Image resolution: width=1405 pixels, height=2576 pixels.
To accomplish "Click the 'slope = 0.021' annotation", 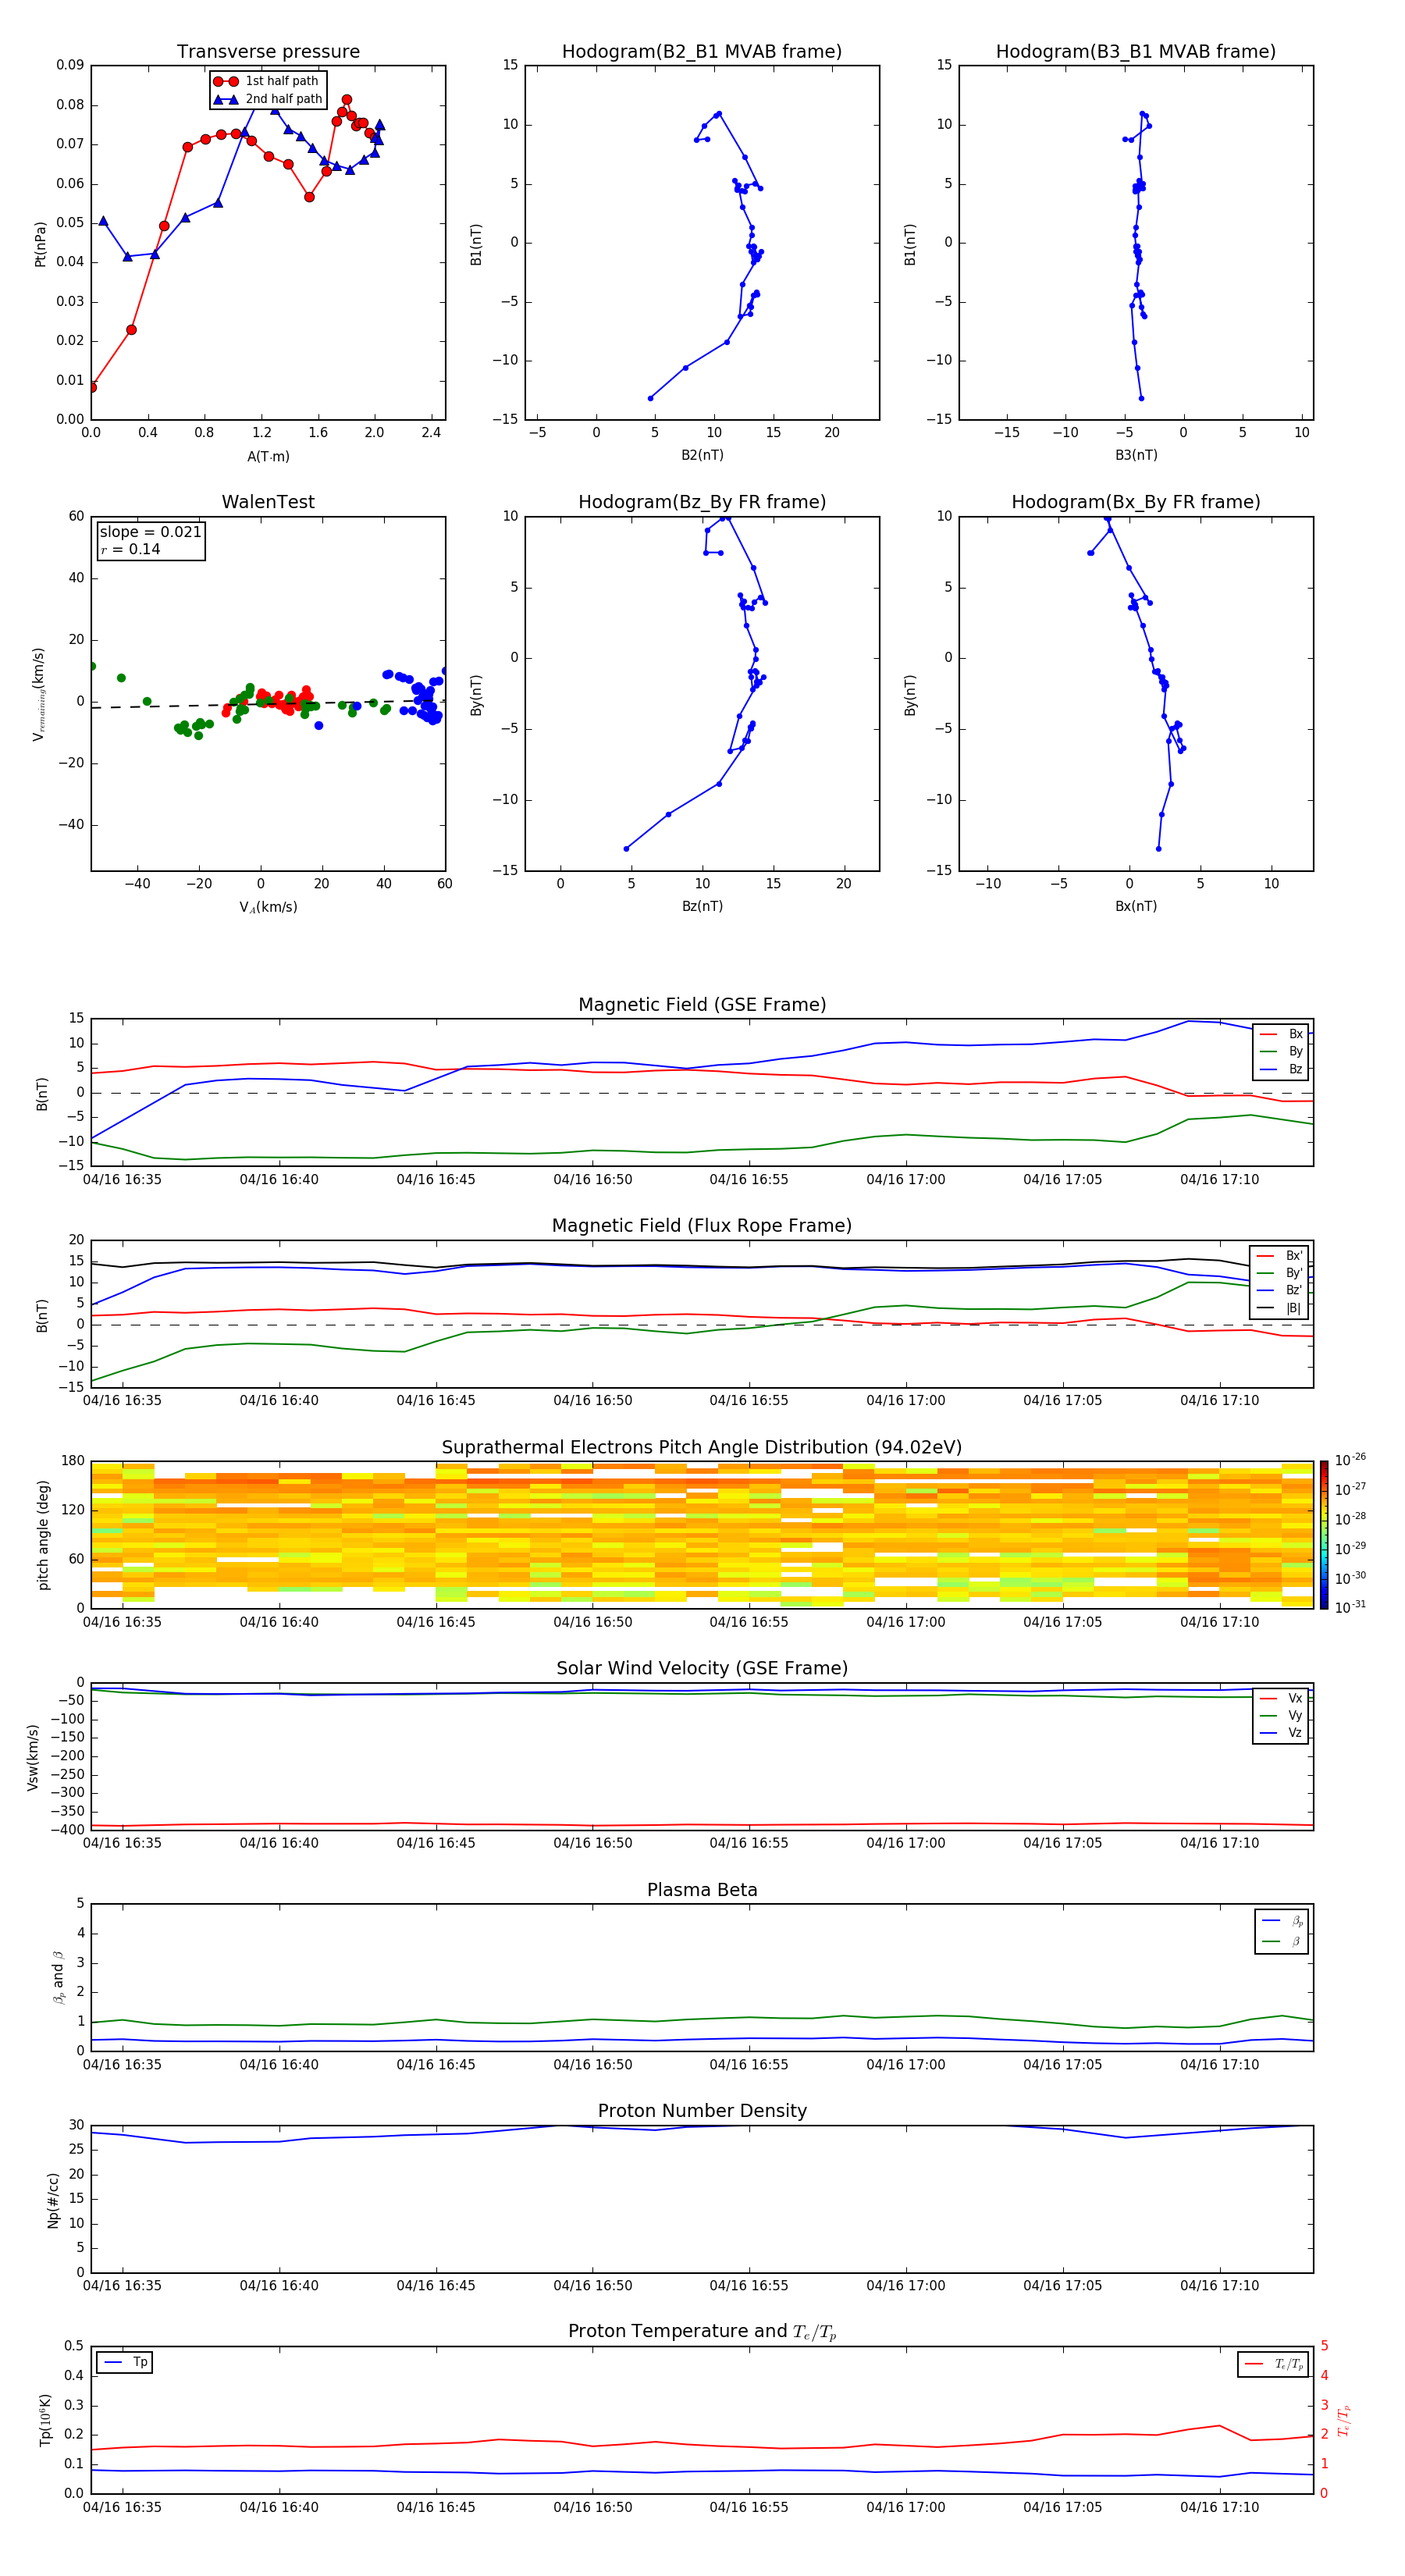I will [x=151, y=532].
